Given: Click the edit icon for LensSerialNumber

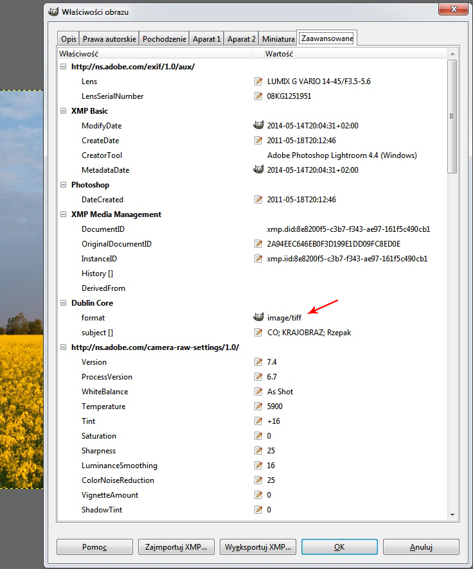Looking at the screenshot, I should tap(258, 96).
